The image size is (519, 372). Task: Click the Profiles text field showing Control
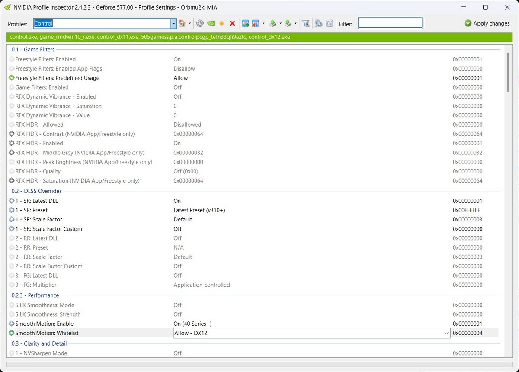click(102, 24)
